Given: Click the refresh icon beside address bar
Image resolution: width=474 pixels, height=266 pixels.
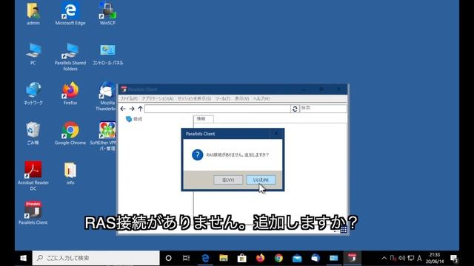Looking at the screenshot, I should [x=295, y=109].
